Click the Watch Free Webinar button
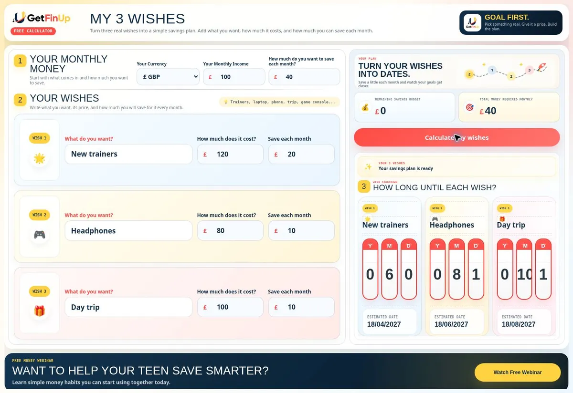The width and height of the screenshot is (573, 393). (x=518, y=372)
